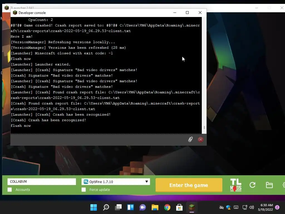The height and width of the screenshot is (214, 285).
Task: Open taskbar Search
Action: click(x=106, y=207)
